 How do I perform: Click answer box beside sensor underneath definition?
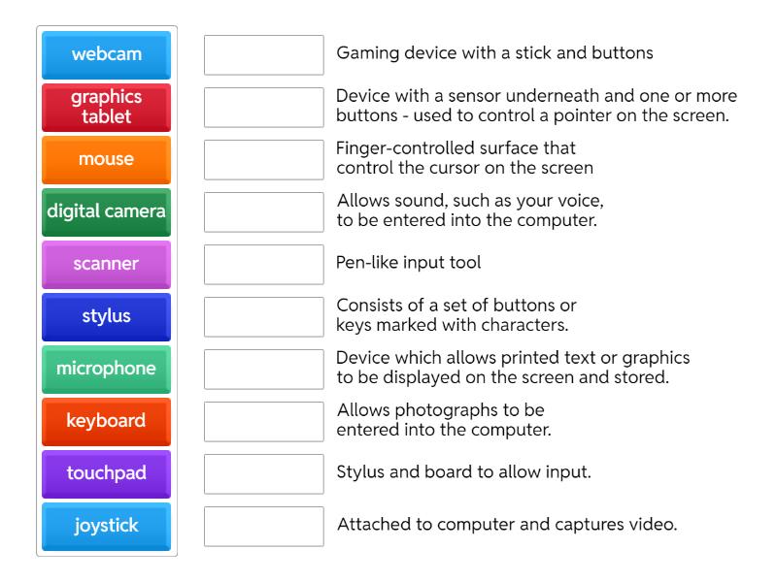point(264,108)
